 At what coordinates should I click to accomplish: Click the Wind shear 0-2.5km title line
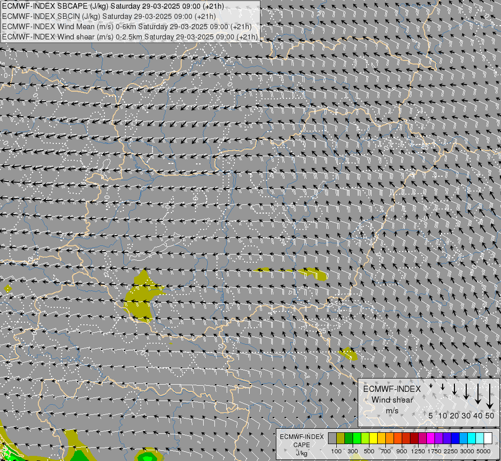point(129,37)
